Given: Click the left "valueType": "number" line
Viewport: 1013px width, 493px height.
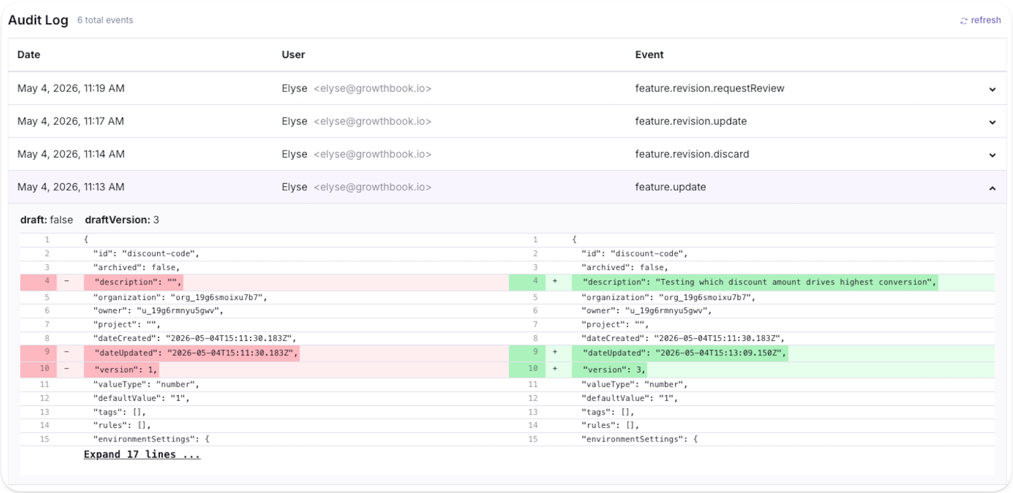Looking at the screenshot, I should coord(146,384).
